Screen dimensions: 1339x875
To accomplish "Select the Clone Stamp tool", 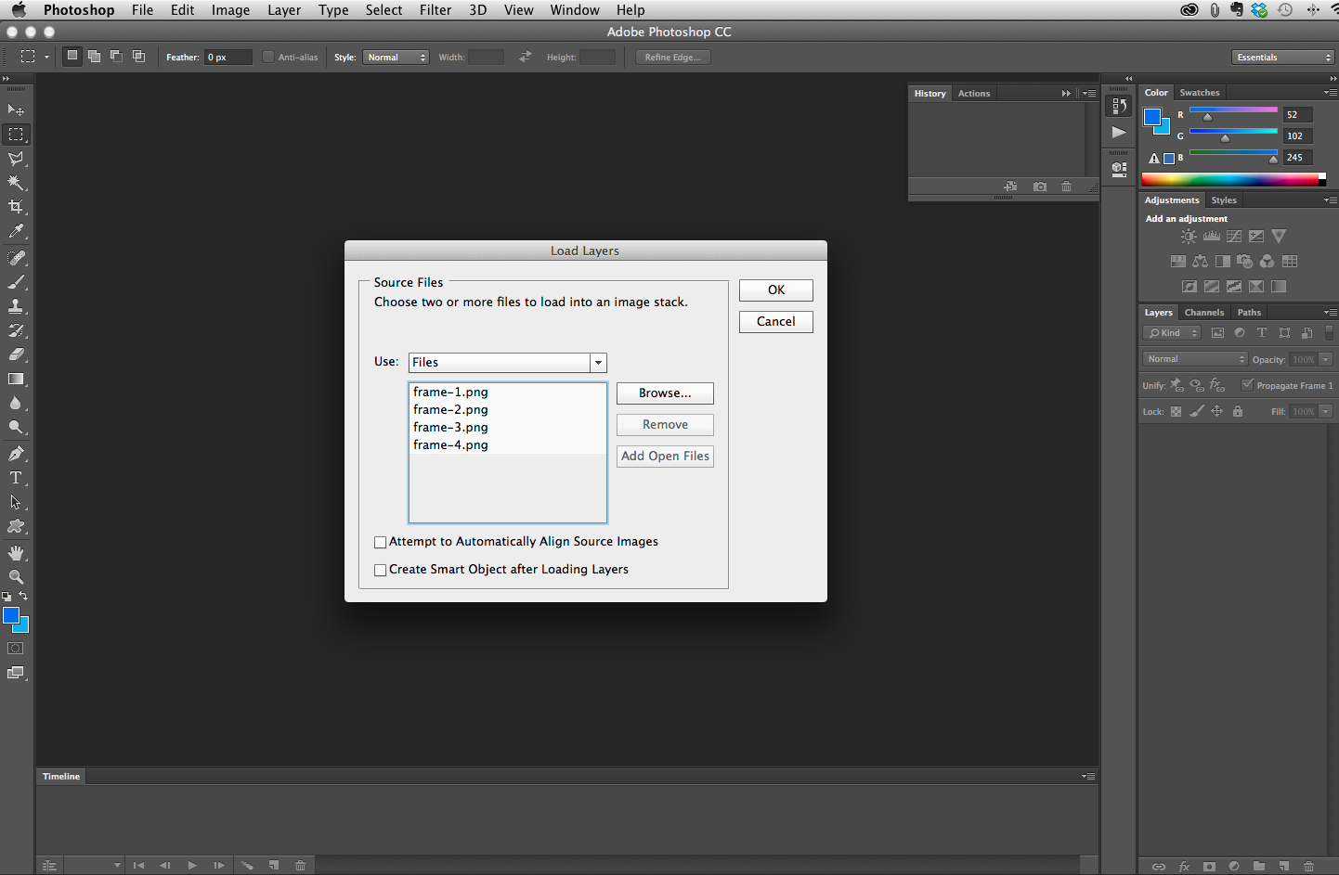I will [x=16, y=306].
